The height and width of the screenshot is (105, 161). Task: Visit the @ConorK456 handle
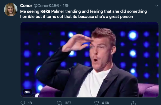[x=46, y=6]
